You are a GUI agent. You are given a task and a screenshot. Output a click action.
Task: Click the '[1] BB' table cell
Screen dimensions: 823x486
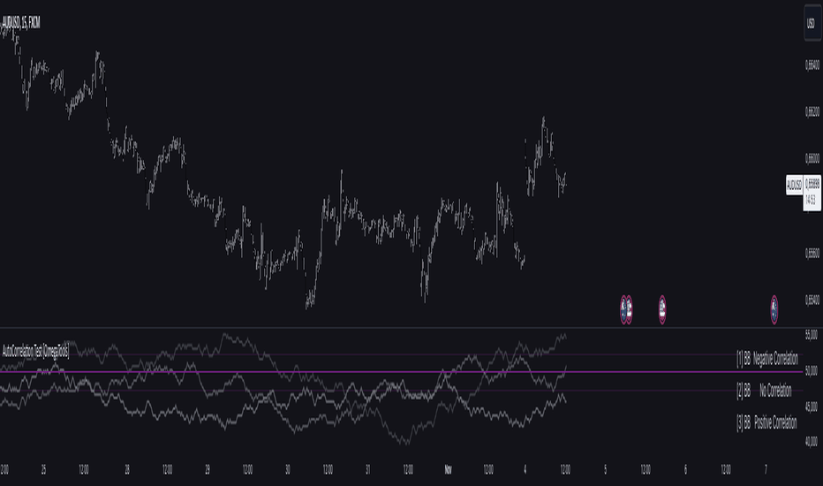pyautogui.click(x=744, y=359)
